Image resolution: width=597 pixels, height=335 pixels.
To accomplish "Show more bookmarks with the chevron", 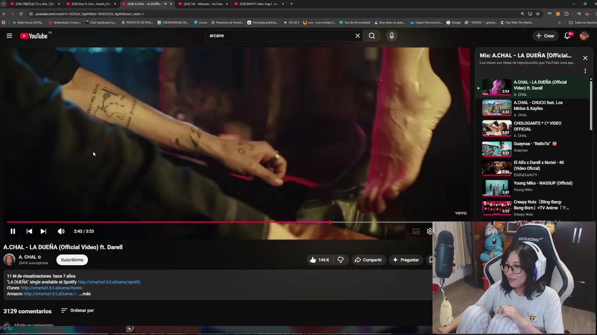I will pyautogui.click(x=559, y=22).
